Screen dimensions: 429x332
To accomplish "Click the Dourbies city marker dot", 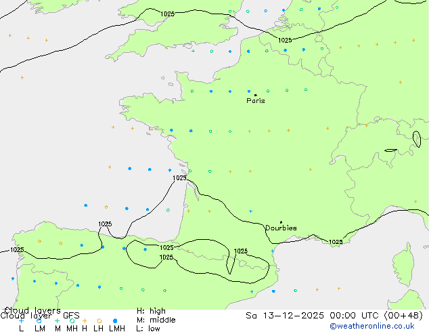I will coord(281,222).
